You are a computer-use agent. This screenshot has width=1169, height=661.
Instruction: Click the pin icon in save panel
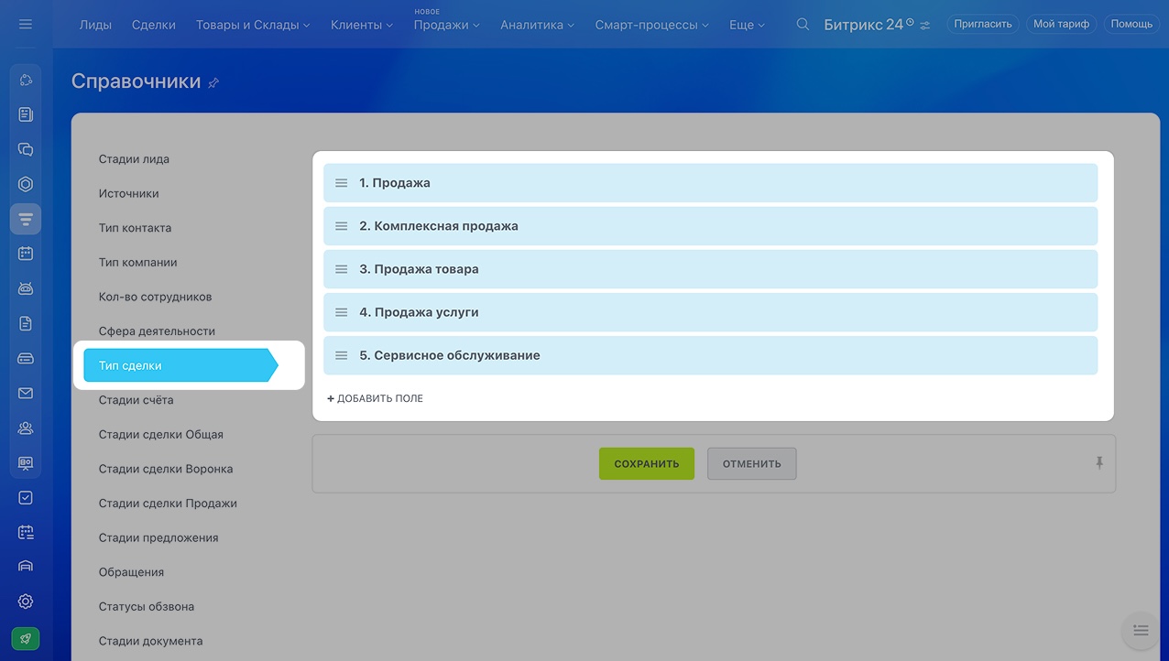[1099, 463]
